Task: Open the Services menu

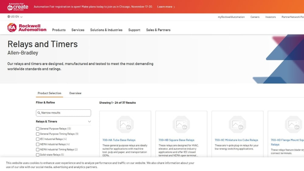Action: (78, 30)
